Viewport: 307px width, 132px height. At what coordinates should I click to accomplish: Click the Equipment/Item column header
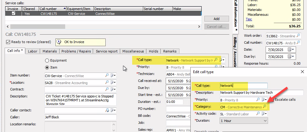pos(80,9)
